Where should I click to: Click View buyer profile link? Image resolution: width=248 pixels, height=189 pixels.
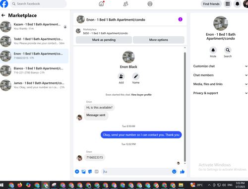(x=141, y=95)
